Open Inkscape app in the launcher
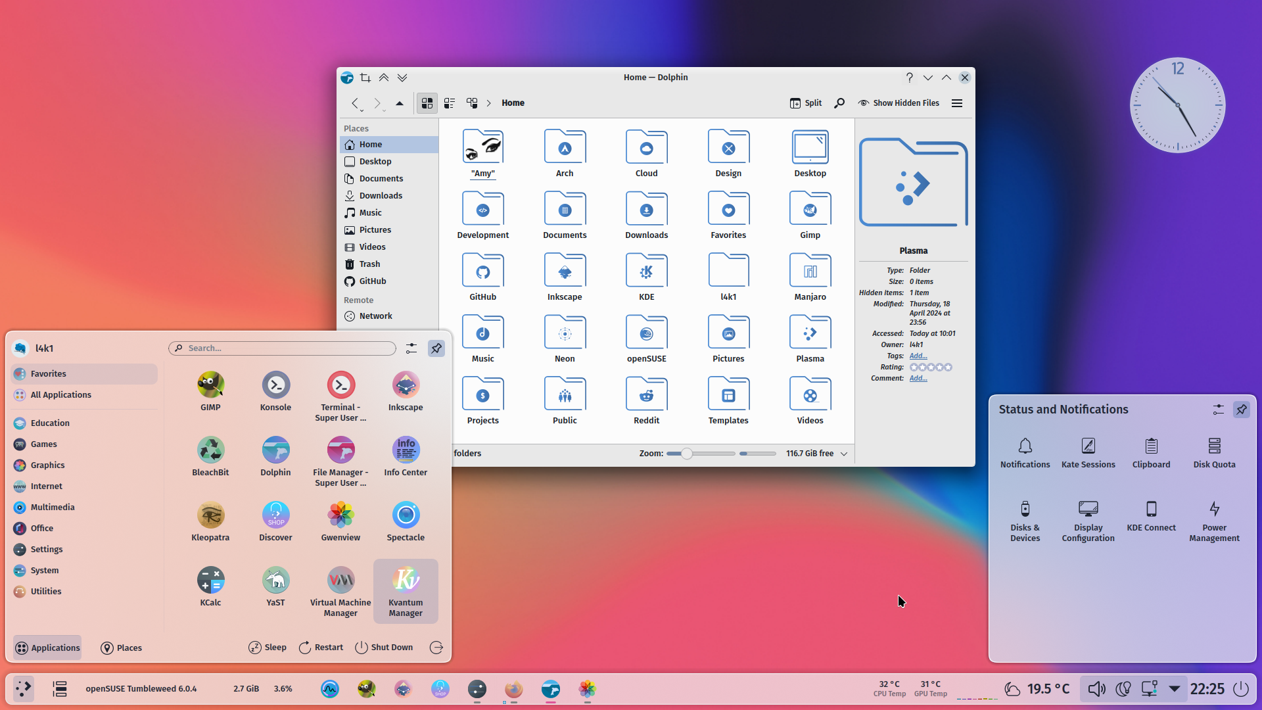Viewport: 1262px width, 710px height. tap(406, 392)
